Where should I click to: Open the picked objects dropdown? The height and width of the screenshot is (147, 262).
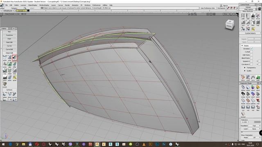pyautogui.click(x=250, y=33)
